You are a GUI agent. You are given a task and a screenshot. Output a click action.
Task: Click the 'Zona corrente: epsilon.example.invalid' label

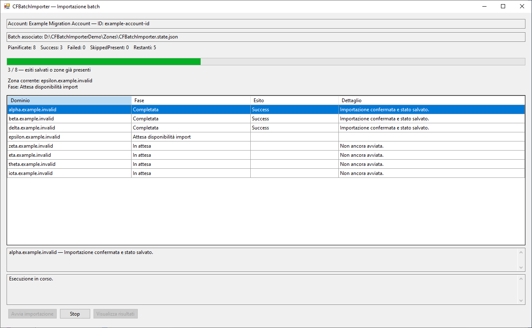click(x=50, y=81)
